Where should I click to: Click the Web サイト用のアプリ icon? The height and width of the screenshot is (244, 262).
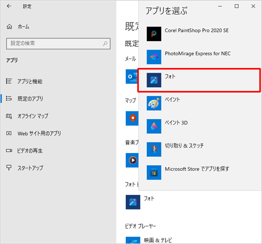coord(9,133)
